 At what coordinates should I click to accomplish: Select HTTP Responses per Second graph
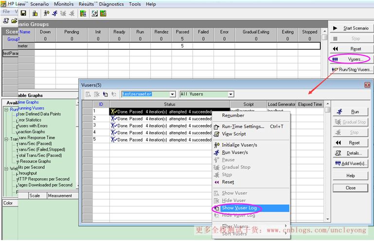(44, 179)
